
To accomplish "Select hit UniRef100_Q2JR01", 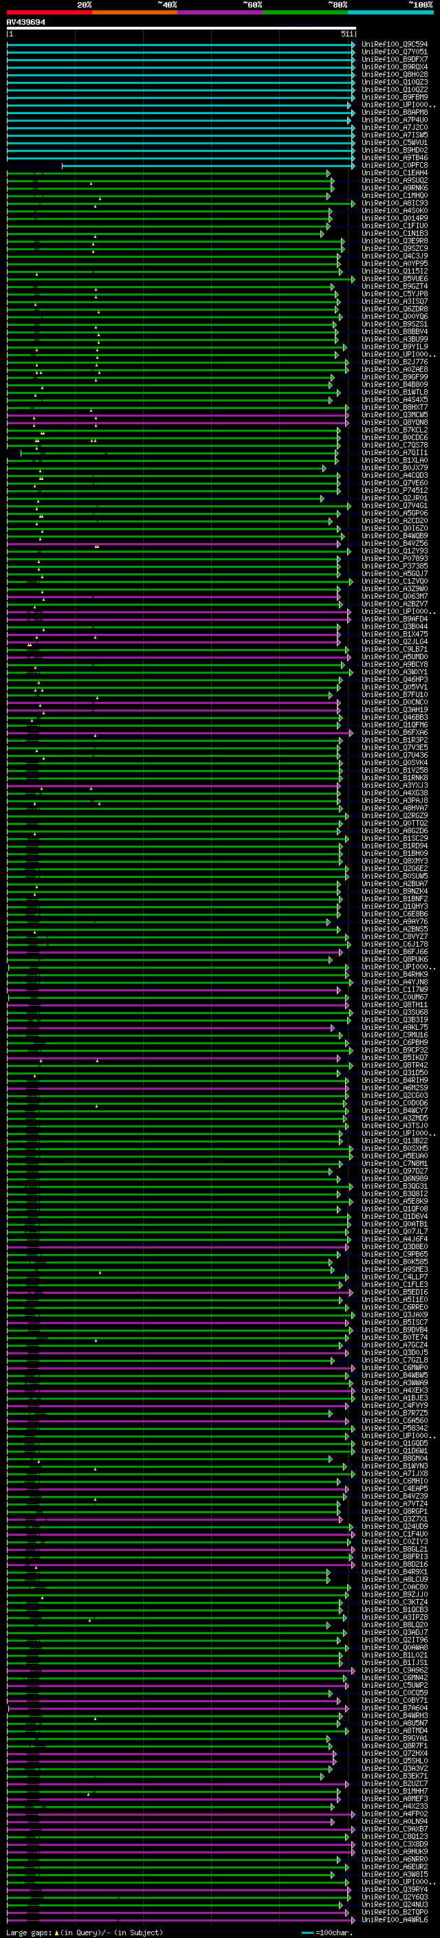I will click(394, 498).
